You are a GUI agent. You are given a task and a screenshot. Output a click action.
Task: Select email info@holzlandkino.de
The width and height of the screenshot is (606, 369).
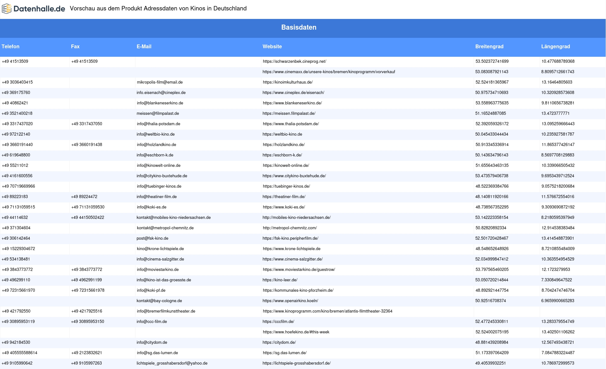(x=157, y=145)
